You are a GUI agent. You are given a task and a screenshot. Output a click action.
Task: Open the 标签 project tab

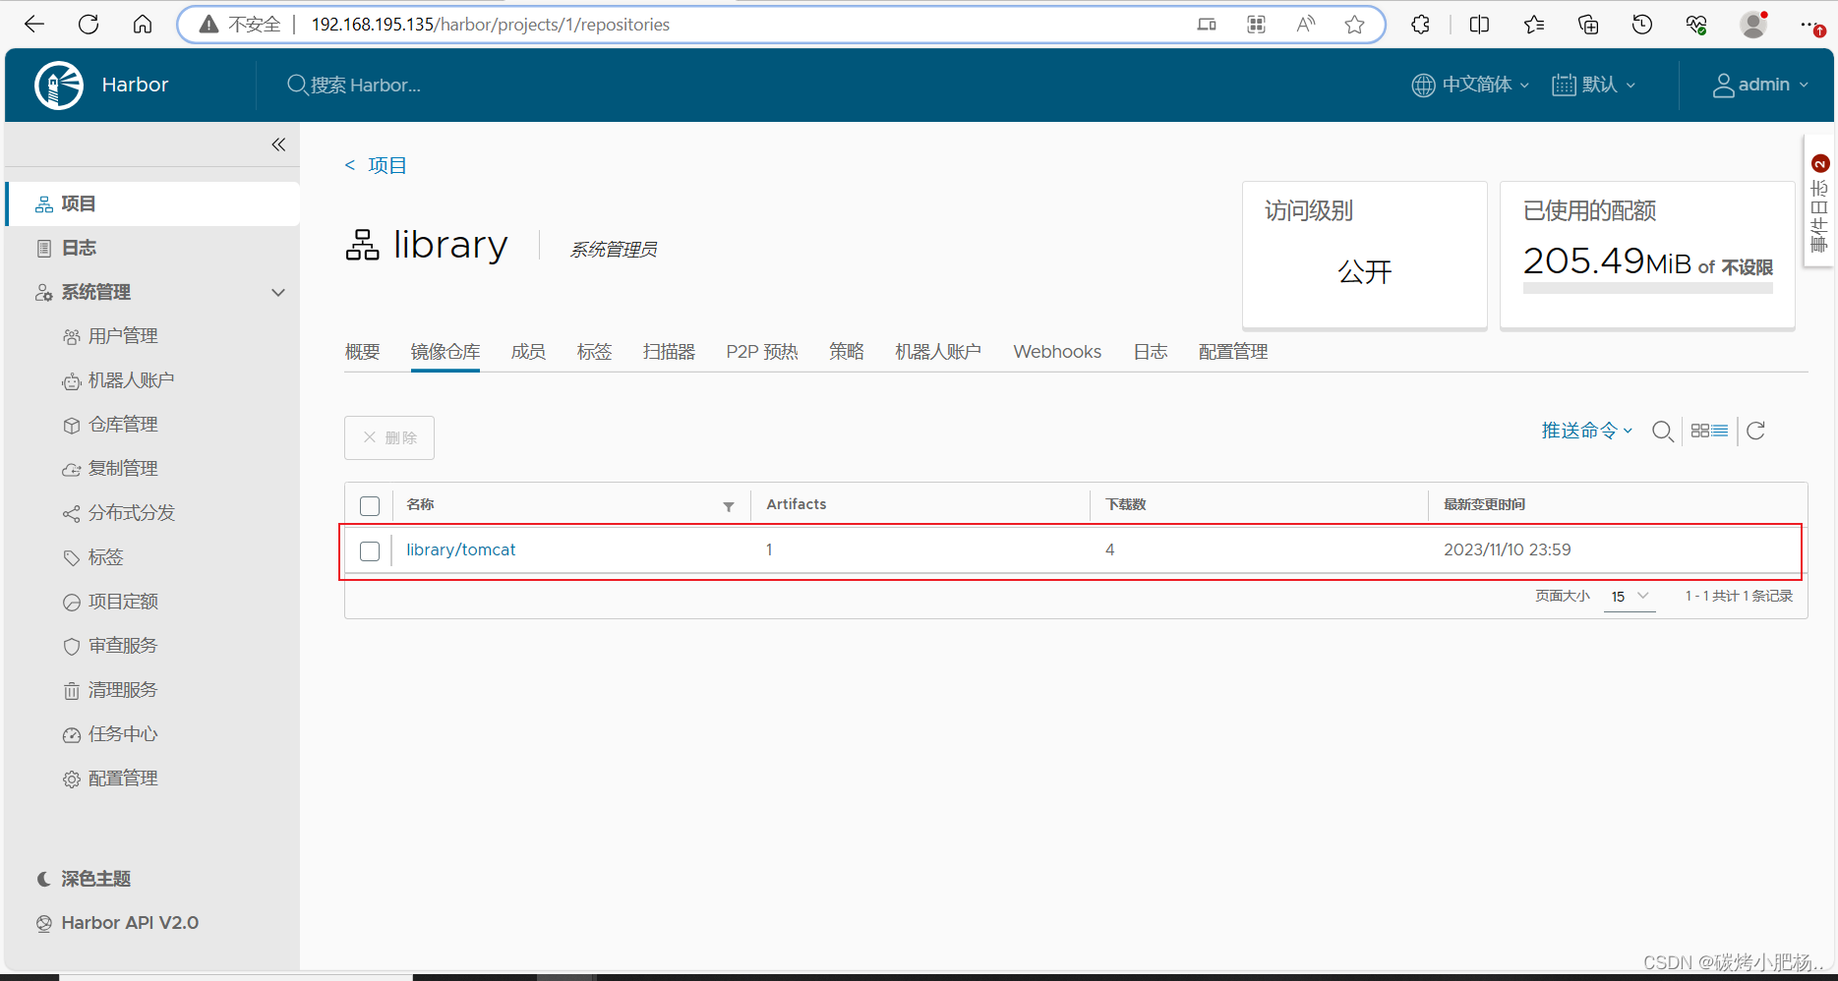coord(594,352)
